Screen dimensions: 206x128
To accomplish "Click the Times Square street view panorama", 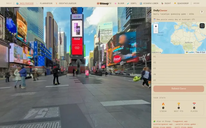I will [76, 68].
